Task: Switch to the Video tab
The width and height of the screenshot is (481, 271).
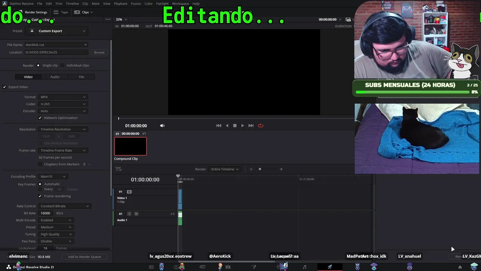Action: (x=28, y=77)
